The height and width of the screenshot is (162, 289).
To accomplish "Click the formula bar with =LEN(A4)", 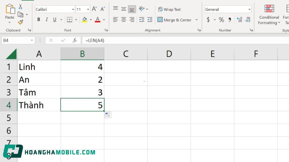I will pos(185,40).
